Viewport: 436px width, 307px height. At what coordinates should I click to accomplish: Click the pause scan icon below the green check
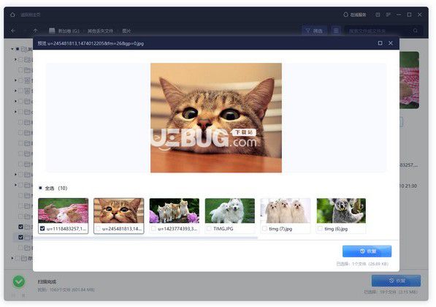click(14, 295)
